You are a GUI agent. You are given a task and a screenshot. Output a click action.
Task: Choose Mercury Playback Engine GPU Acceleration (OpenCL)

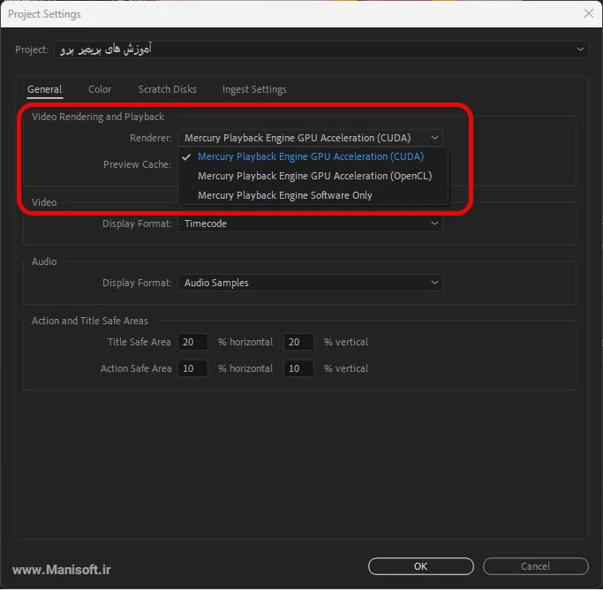coord(314,176)
